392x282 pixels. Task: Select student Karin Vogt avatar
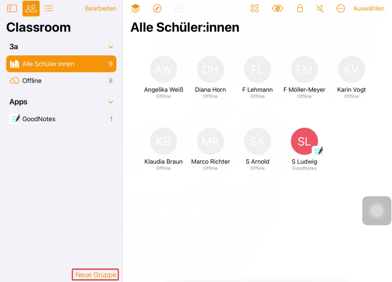click(x=351, y=70)
